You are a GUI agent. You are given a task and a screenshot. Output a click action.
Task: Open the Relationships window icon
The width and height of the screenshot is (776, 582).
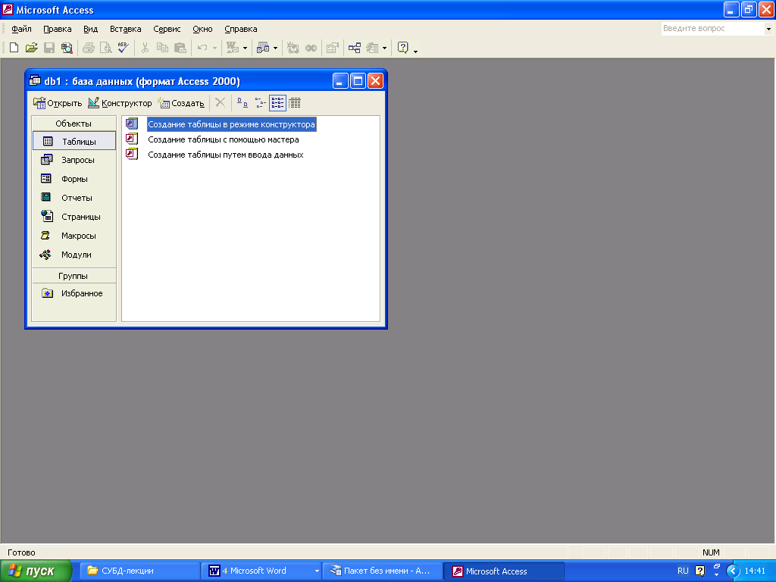point(355,48)
